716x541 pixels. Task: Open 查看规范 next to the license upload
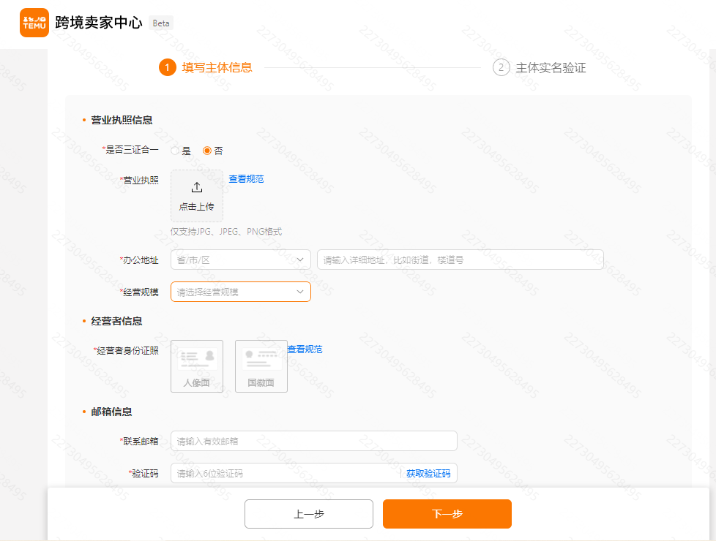(x=246, y=178)
